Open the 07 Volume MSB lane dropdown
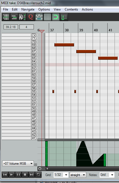 (18, 164)
